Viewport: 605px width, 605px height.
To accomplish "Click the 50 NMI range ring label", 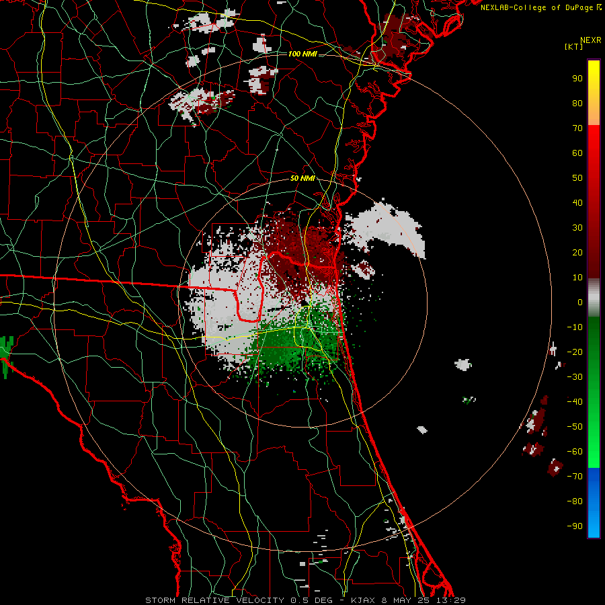I will click(302, 178).
